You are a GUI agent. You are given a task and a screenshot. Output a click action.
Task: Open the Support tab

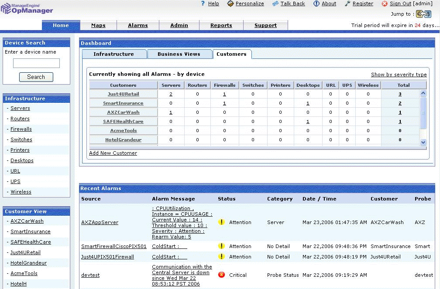pos(265,25)
